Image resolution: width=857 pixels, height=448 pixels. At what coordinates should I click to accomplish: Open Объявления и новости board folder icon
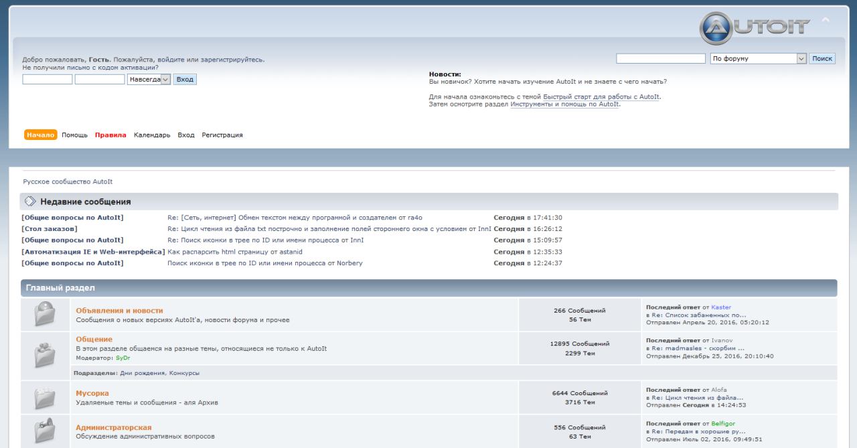(46, 315)
